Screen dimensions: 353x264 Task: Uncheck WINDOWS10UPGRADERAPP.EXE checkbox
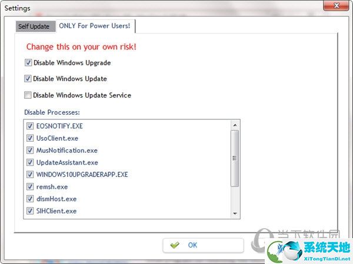coord(30,175)
